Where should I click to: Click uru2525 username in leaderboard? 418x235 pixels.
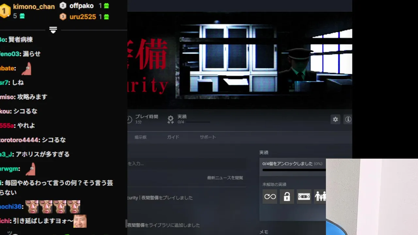tap(83, 17)
